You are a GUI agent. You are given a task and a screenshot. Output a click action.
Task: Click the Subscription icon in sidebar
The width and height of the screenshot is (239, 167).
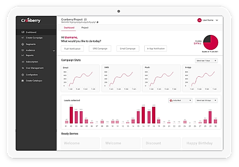(x=23, y=62)
